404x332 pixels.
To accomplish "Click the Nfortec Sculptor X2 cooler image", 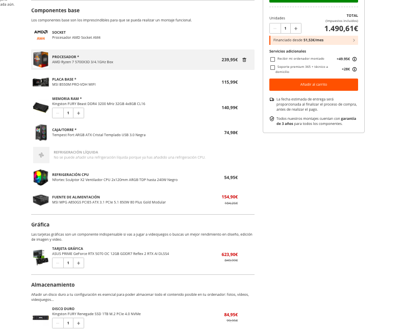I will point(41,177).
